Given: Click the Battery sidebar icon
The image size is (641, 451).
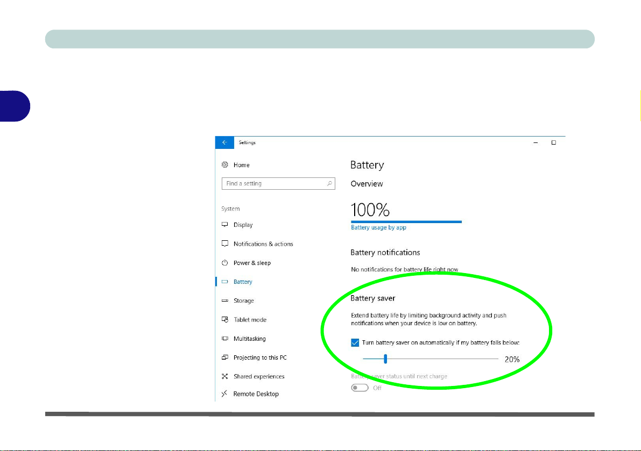Looking at the screenshot, I should pyautogui.click(x=225, y=282).
